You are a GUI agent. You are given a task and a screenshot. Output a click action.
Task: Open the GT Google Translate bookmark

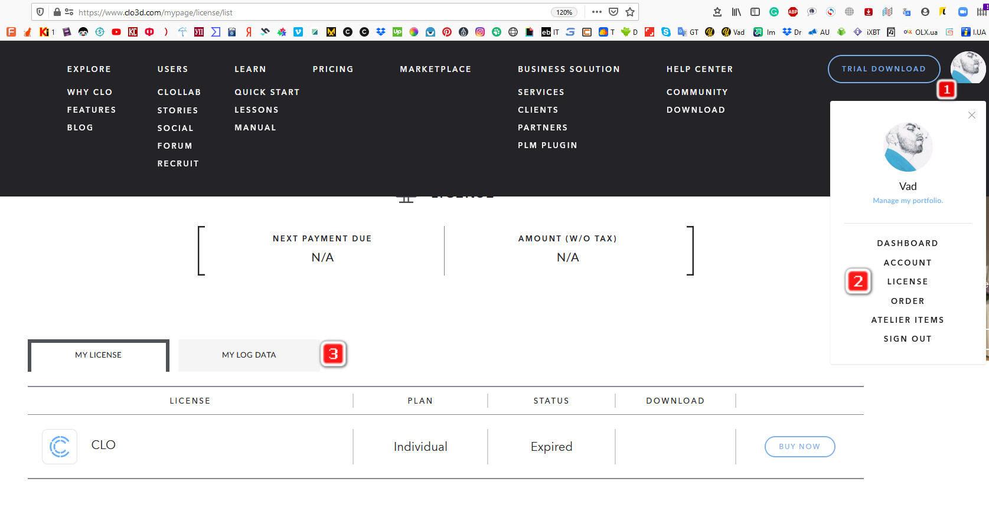(688, 32)
